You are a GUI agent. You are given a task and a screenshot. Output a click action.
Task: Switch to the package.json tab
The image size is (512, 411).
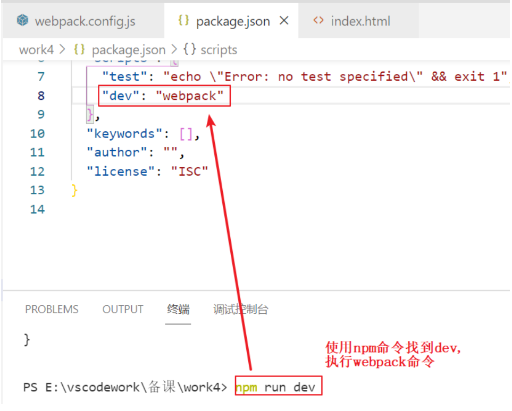pos(231,21)
